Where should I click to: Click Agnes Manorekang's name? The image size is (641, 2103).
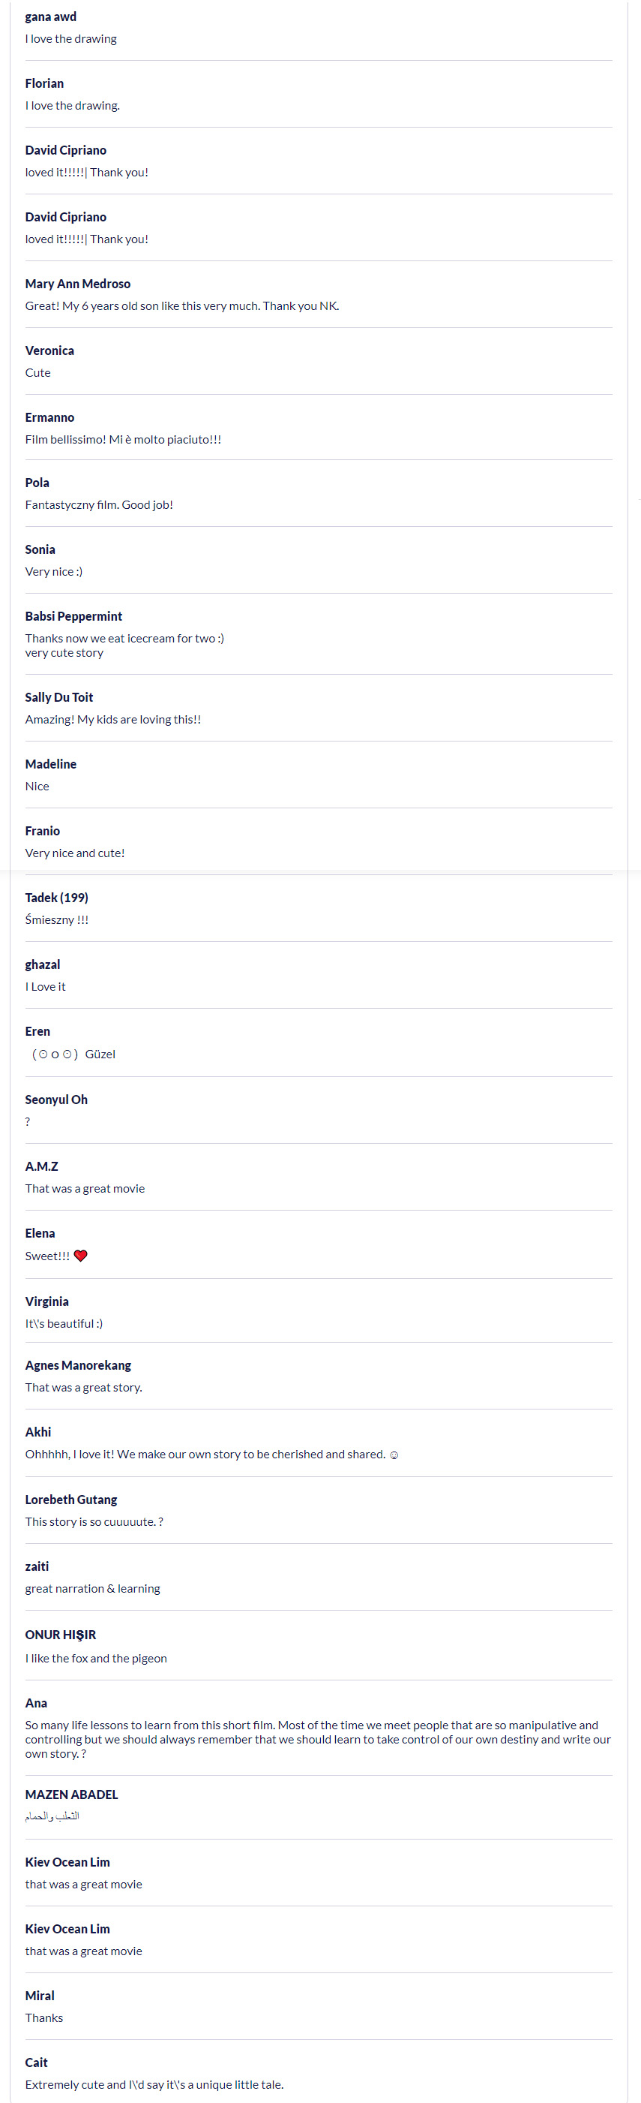coord(77,1365)
